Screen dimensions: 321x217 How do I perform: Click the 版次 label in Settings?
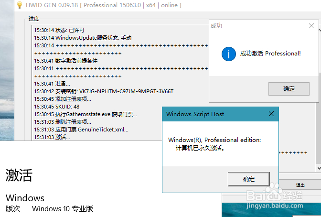point(13,209)
